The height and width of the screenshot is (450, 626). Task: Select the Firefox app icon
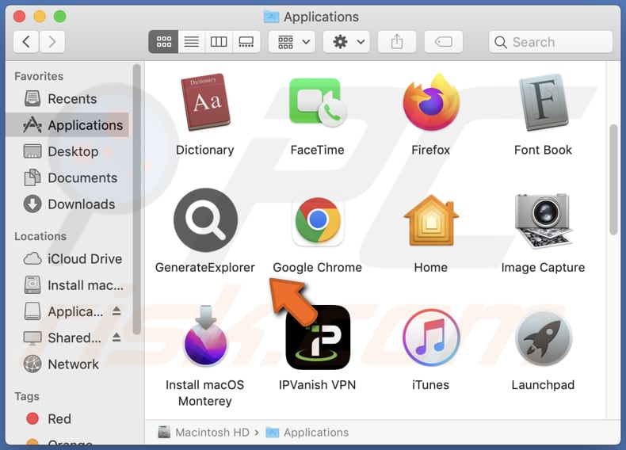(431, 102)
